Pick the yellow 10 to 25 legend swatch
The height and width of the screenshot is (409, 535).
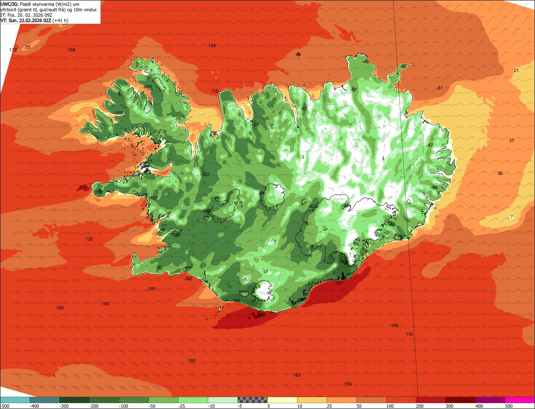click(x=312, y=400)
